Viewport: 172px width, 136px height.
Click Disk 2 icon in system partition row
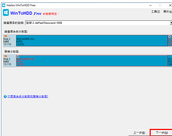[x=5, y=36]
